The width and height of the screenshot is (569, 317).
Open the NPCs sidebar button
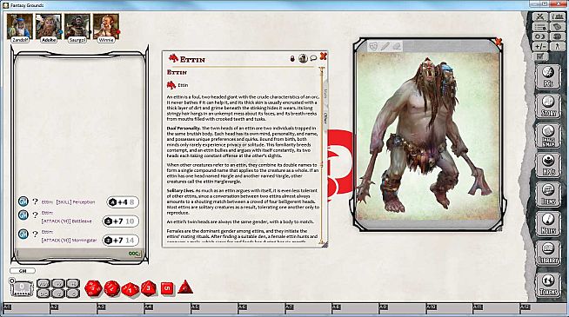click(x=548, y=165)
